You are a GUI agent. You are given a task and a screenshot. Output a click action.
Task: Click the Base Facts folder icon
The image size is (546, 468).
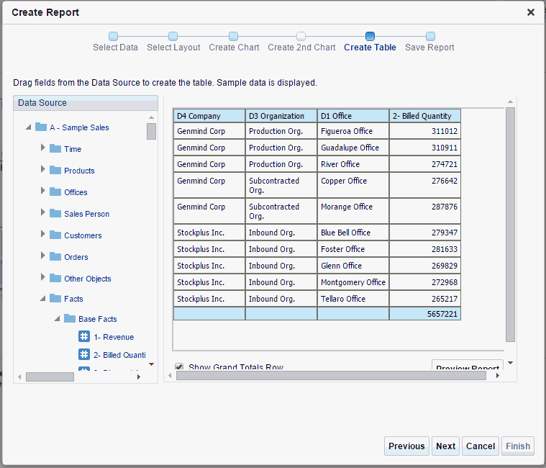(x=70, y=319)
